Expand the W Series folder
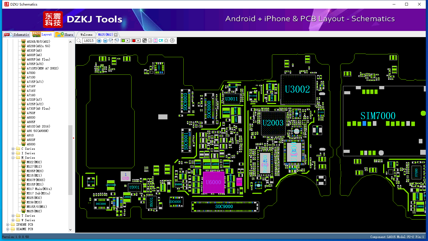428x241 pixels. (x=13, y=220)
